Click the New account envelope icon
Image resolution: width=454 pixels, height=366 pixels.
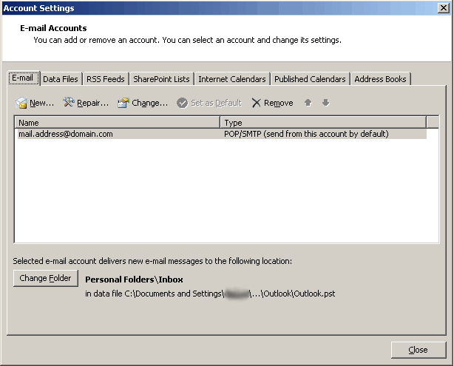click(21, 103)
